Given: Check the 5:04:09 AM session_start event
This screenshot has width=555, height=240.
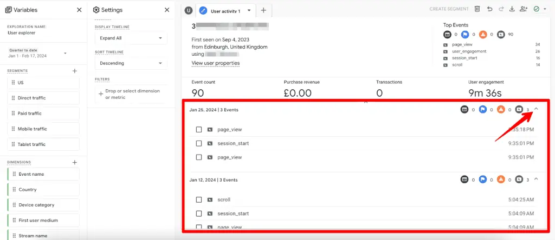Looking at the screenshot, I should point(199,214).
